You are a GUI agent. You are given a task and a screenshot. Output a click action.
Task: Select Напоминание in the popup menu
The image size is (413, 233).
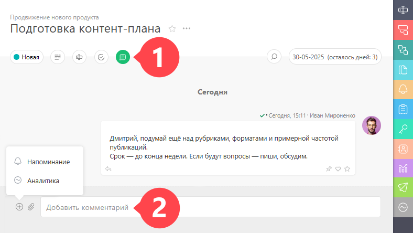(x=45, y=162)
